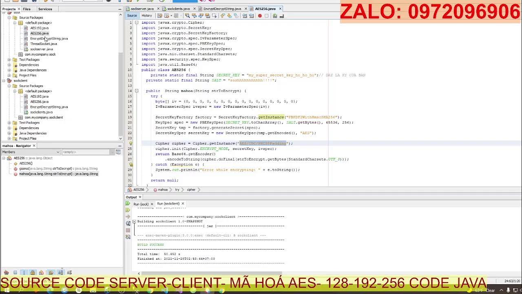
Task: Click cipher breadcrumb in editor
Action: 191,190
